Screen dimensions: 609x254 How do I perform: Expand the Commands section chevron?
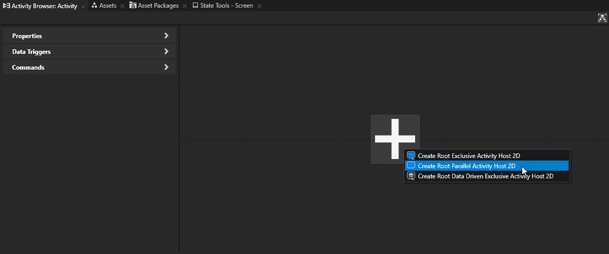click(x=166, y=67)
